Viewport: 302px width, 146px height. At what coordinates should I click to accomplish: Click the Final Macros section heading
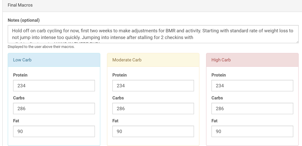tap(20, 5)
